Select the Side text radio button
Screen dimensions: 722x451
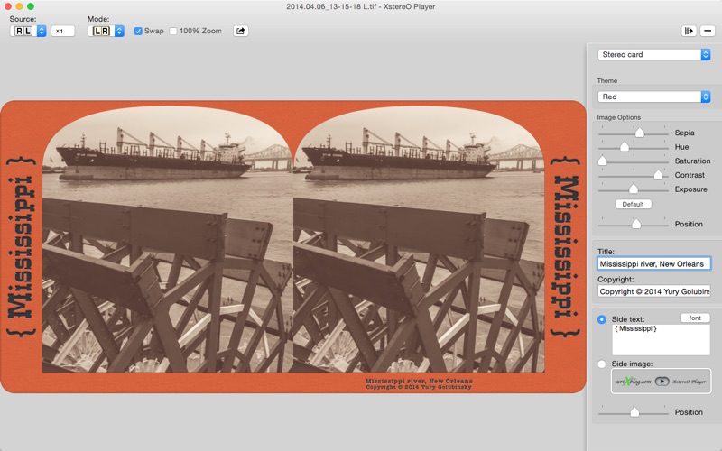[601, 319]
